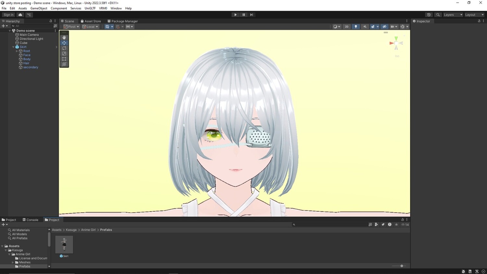The width and height of the screenshot is (487, 274).
Task: Adjust the Project icon size slider
Action: click(x=399, y=266)
